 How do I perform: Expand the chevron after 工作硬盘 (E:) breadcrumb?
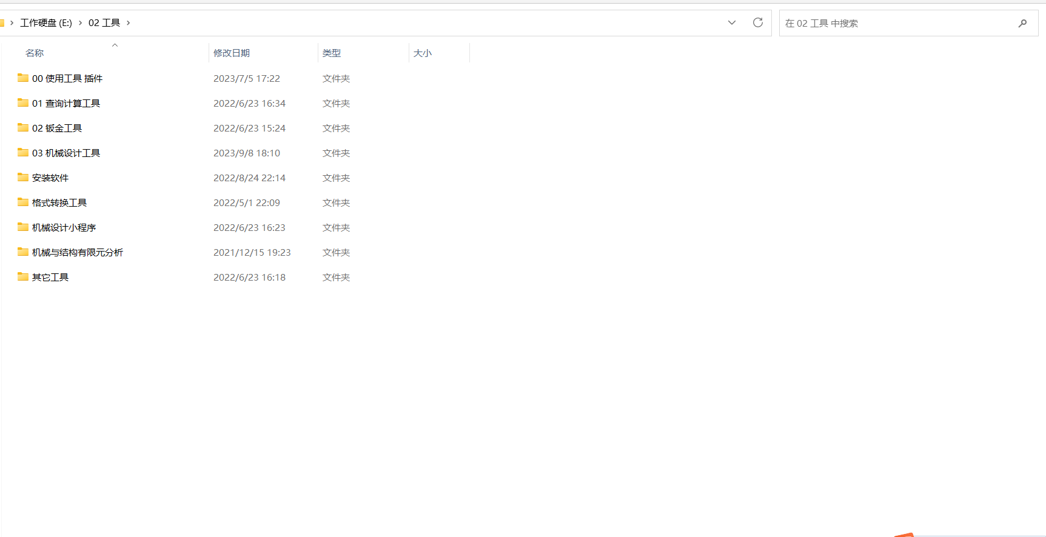[x=80, y=23]
